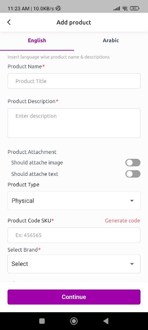Click the Product Type dropdown arrow
Image resolution: width=148 pixels, height=330 pixels.
click(132, 201)
